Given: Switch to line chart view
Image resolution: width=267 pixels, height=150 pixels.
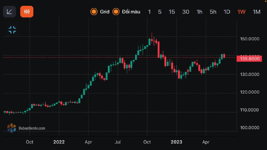Looking at the screenshot, I should pos(9,12).
